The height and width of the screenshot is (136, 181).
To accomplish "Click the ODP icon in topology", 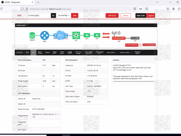I will tap(97, 35).
